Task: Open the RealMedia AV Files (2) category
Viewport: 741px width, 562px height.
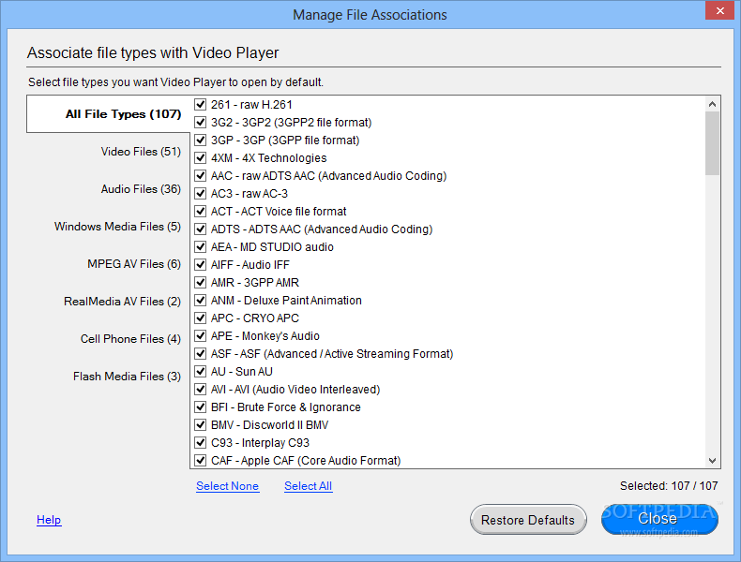Action: click(x=122, y=301)
